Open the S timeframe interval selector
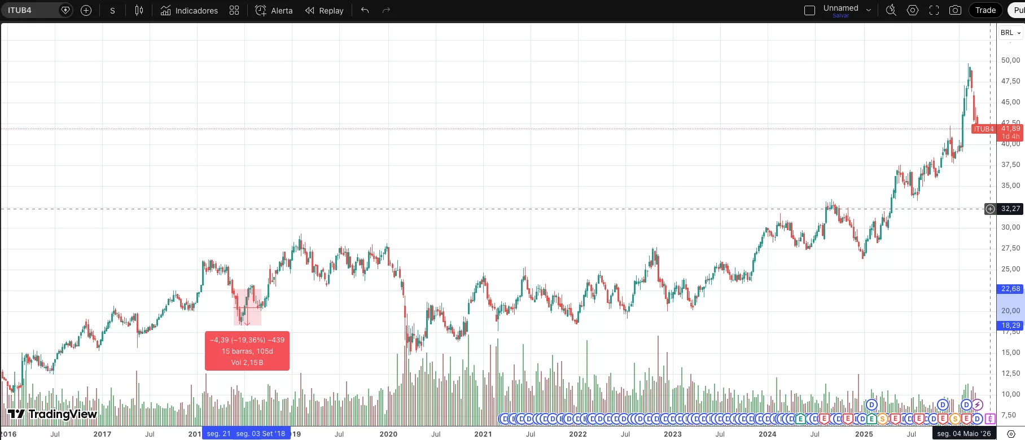The image size is (1025, 440). tap(112, 10)
